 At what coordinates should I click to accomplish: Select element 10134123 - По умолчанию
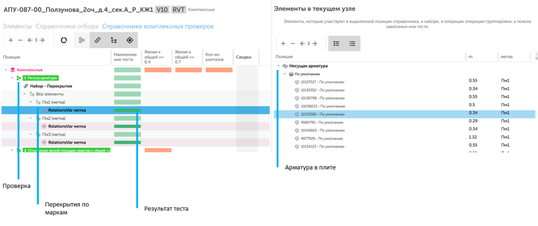(x=322, y=147)
